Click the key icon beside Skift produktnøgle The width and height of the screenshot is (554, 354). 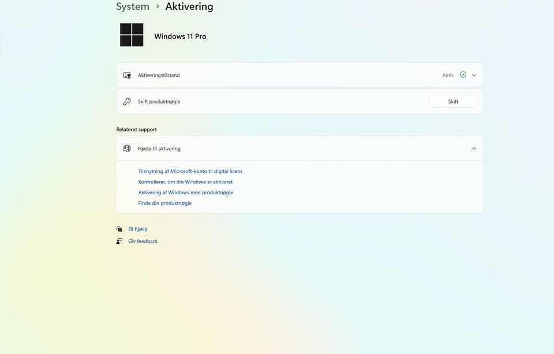(127, 101)
